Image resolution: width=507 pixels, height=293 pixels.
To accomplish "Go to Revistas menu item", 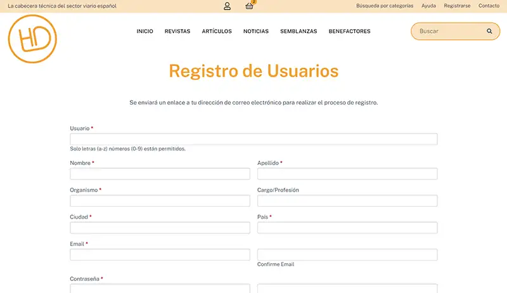I will [177, 31].
